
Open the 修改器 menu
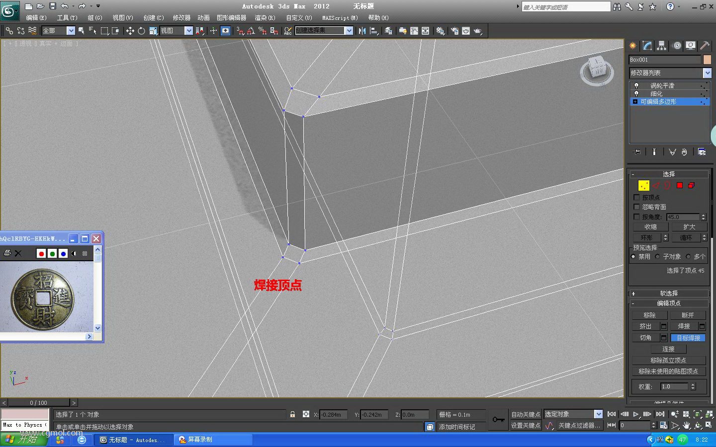(181, 17)
